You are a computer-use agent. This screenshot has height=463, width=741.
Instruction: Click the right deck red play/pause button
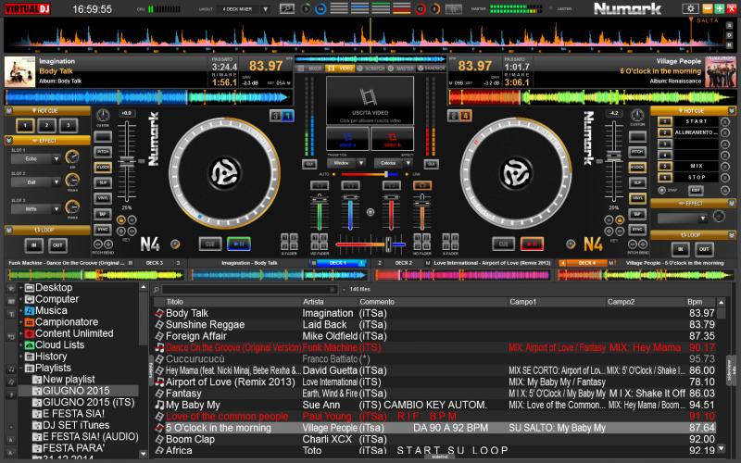point(532,244)
